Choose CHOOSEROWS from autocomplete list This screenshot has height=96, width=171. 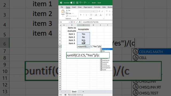[106, 68]
